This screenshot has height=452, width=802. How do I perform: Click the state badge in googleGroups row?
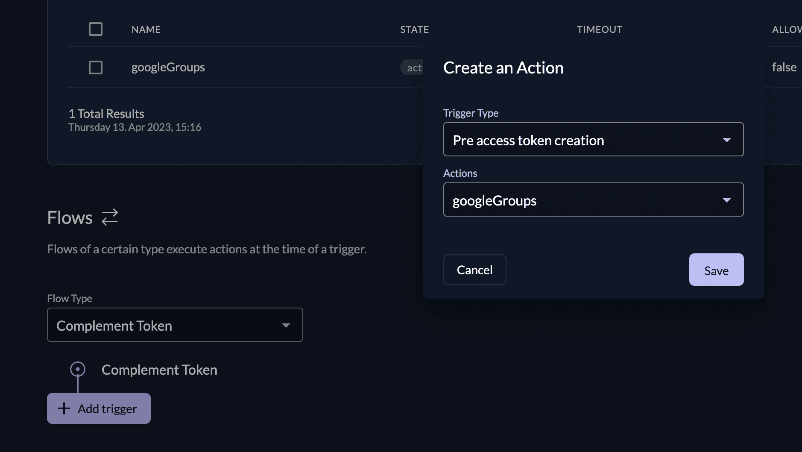(x=412, y=68)
